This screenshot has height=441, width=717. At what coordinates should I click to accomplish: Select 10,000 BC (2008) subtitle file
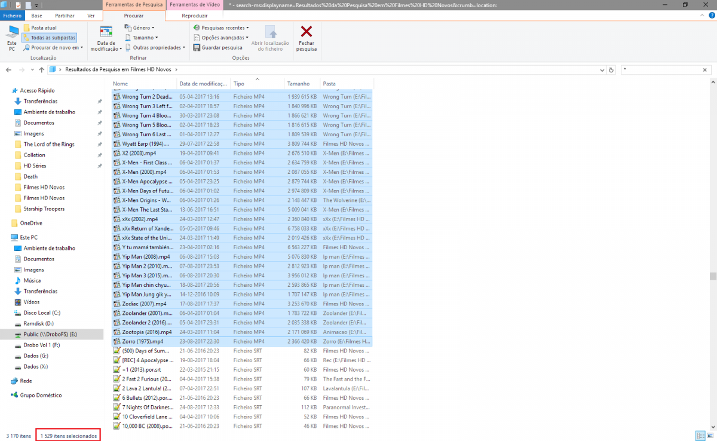coord(242,426)
